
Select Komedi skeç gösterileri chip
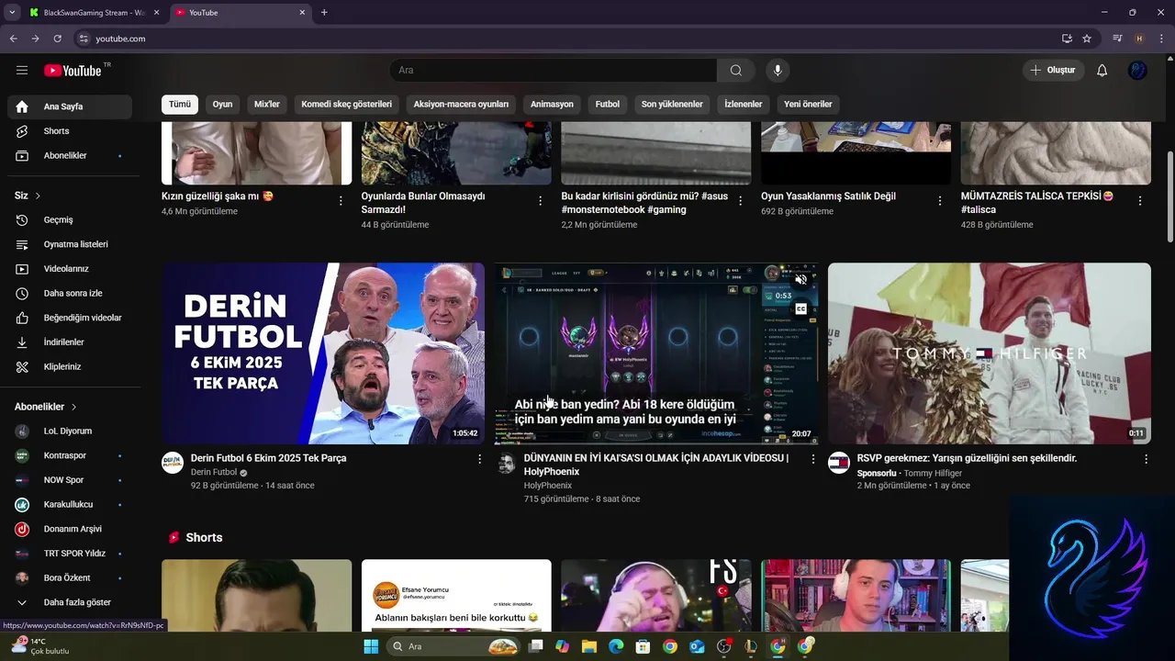[x=347, y=105]
